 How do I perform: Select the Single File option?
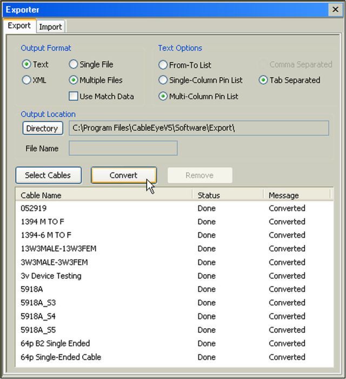click(x=74, y=64)
